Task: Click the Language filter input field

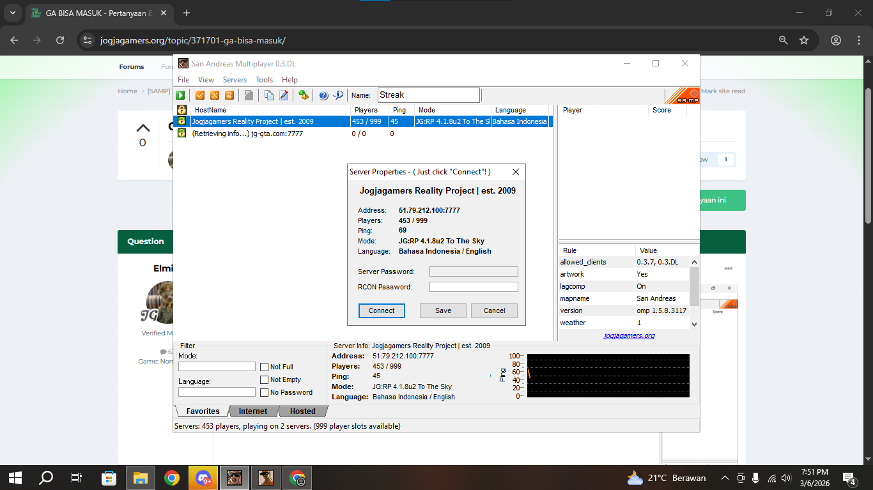Action: 217,392
